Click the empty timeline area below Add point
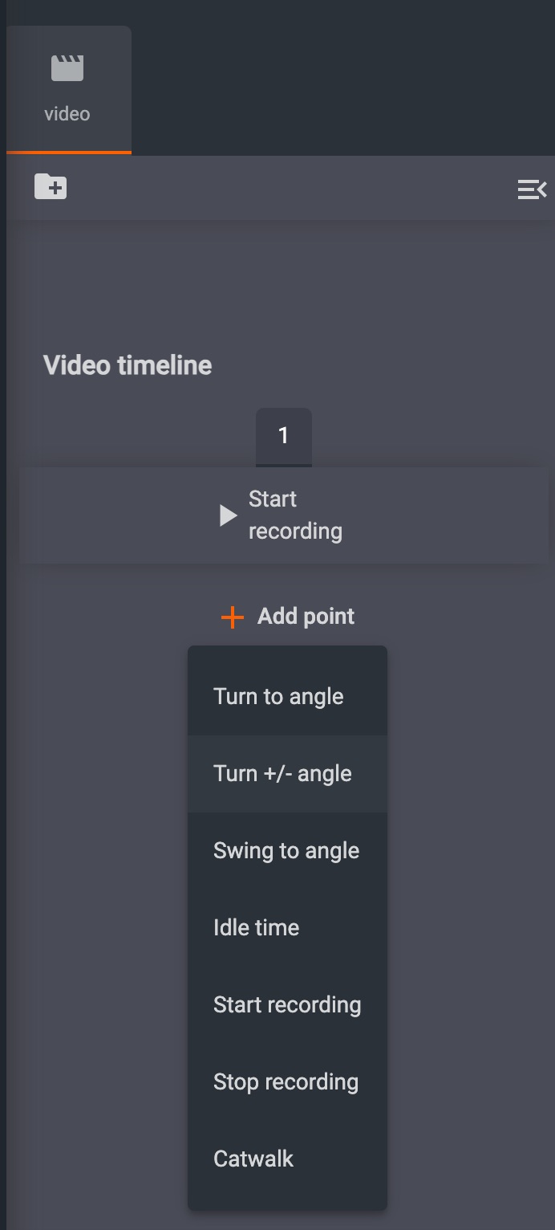The image size is (555, 1230). (96, 883)
